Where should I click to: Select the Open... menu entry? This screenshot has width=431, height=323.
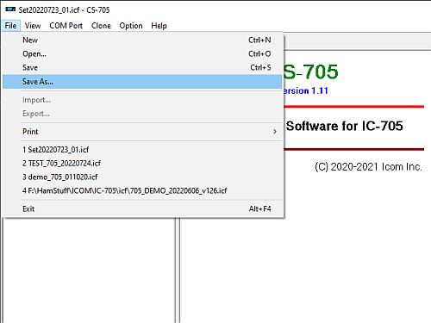tap(142, 53)
